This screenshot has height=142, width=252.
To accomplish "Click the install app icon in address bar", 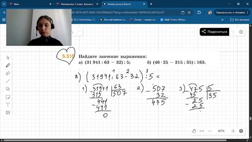I will click(x=183, y=12).
